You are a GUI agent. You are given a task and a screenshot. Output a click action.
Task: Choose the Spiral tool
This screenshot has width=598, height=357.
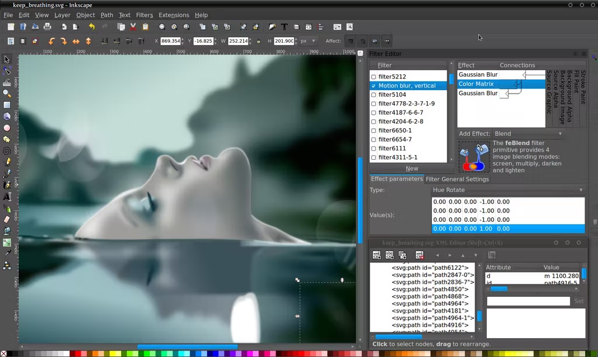(x=7, y=150)
